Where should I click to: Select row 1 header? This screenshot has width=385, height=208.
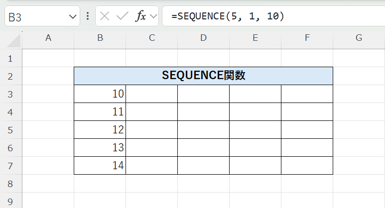11,58
